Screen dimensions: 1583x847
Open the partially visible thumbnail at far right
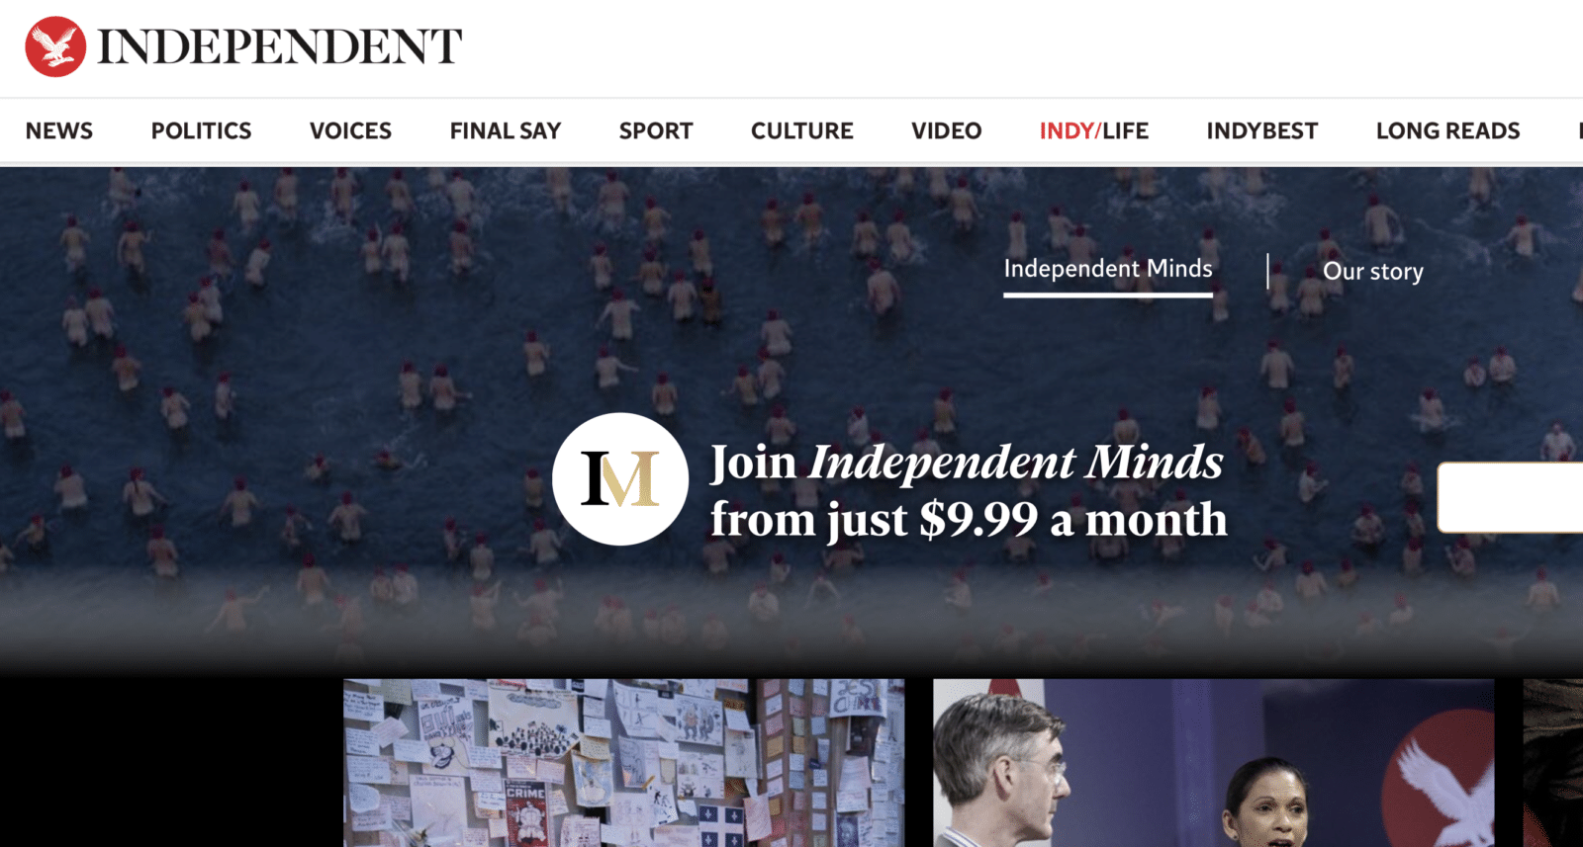(1553, 763)
